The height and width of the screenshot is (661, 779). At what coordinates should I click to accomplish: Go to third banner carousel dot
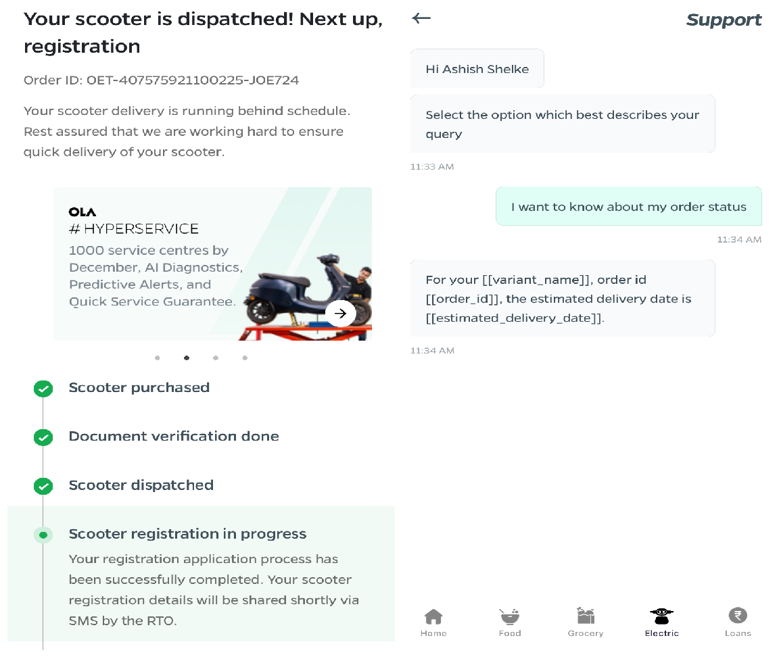pyautogui.click(x=216, y=358)
